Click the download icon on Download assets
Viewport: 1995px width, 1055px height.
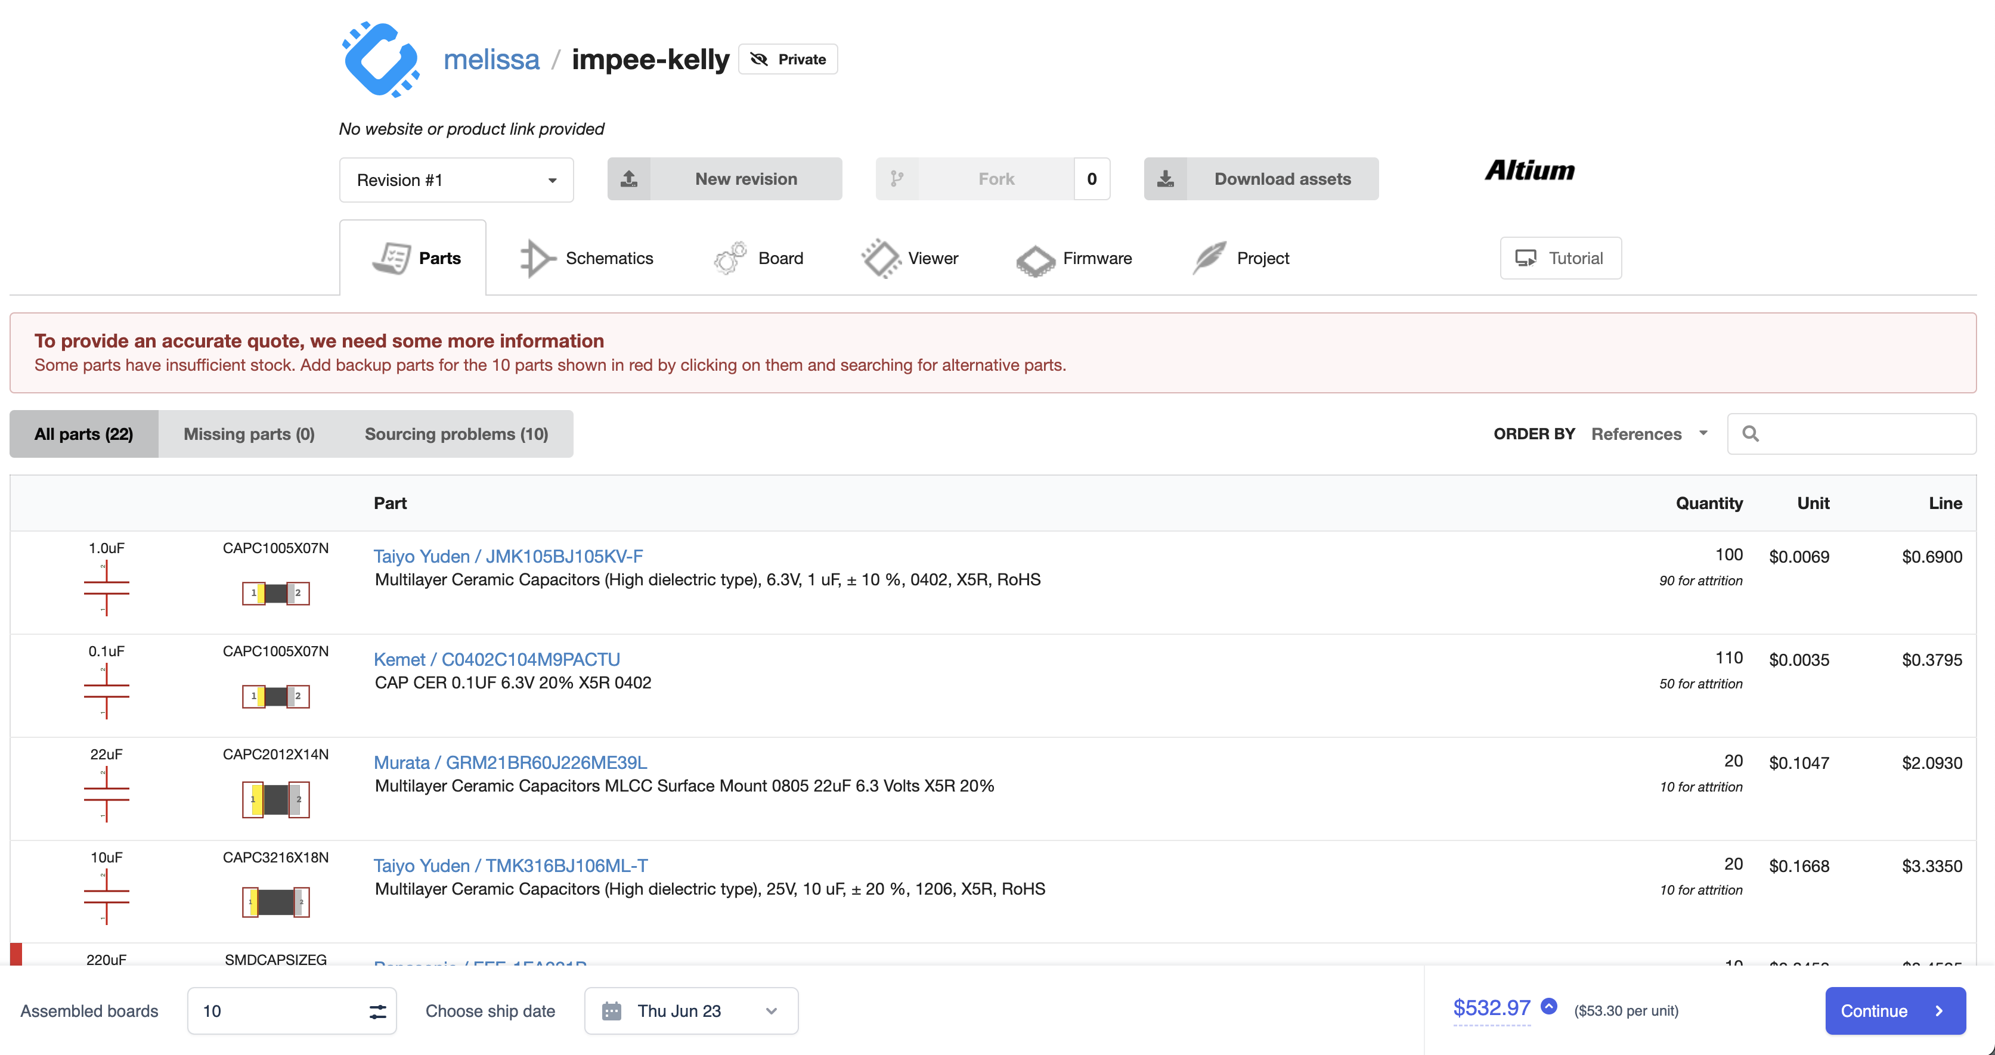click(1166, 179)
